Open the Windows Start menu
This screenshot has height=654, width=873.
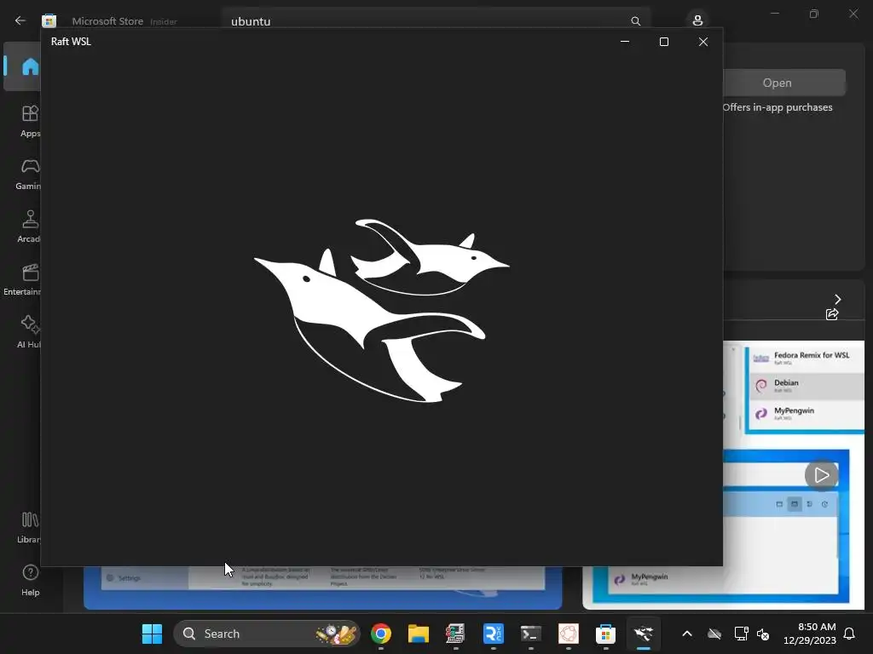coord(152,634)
